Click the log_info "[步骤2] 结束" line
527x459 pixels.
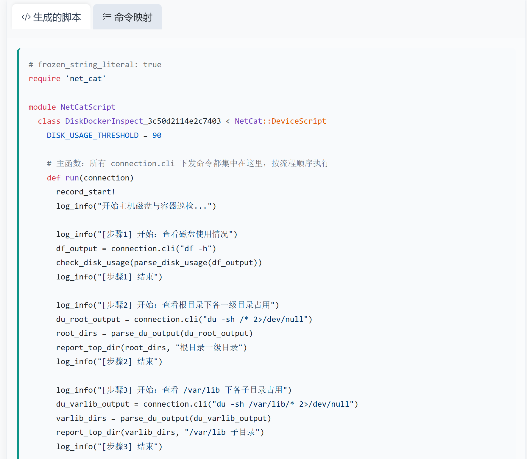[x=109, y=361]
